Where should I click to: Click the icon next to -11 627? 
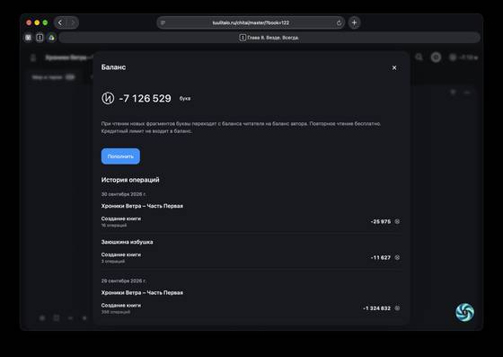tap(397, 257)
